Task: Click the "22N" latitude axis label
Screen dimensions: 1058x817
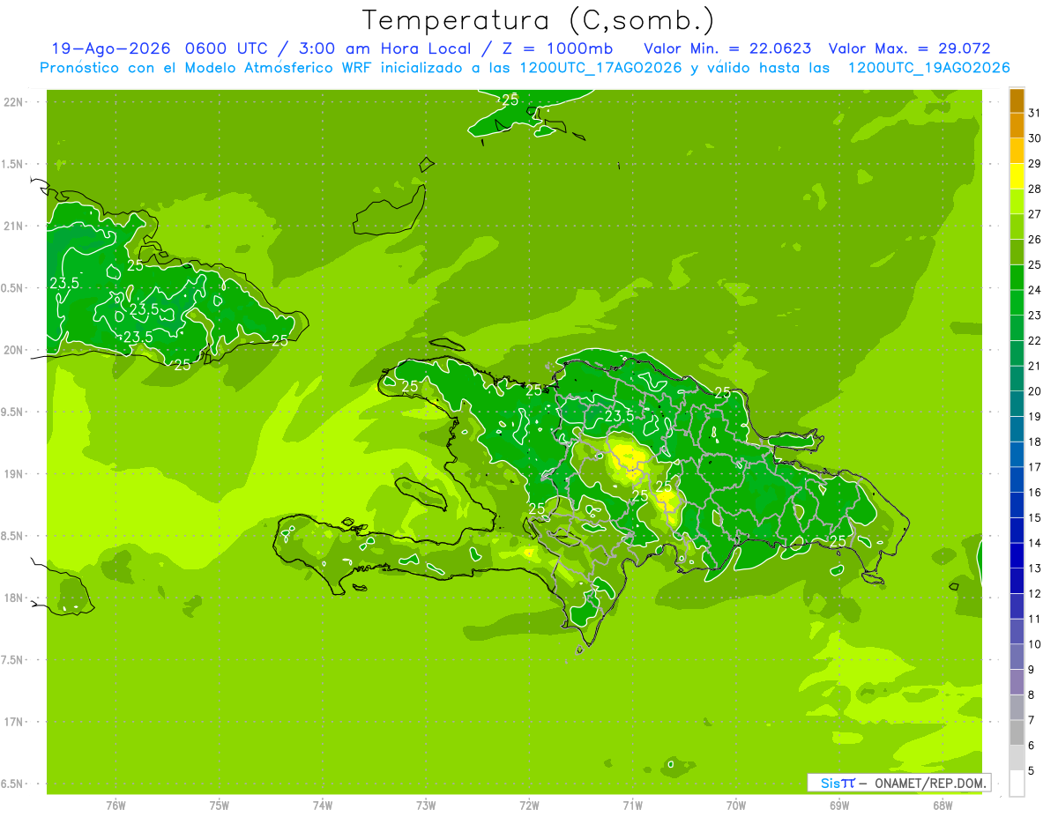Action: tap(12, 102)
